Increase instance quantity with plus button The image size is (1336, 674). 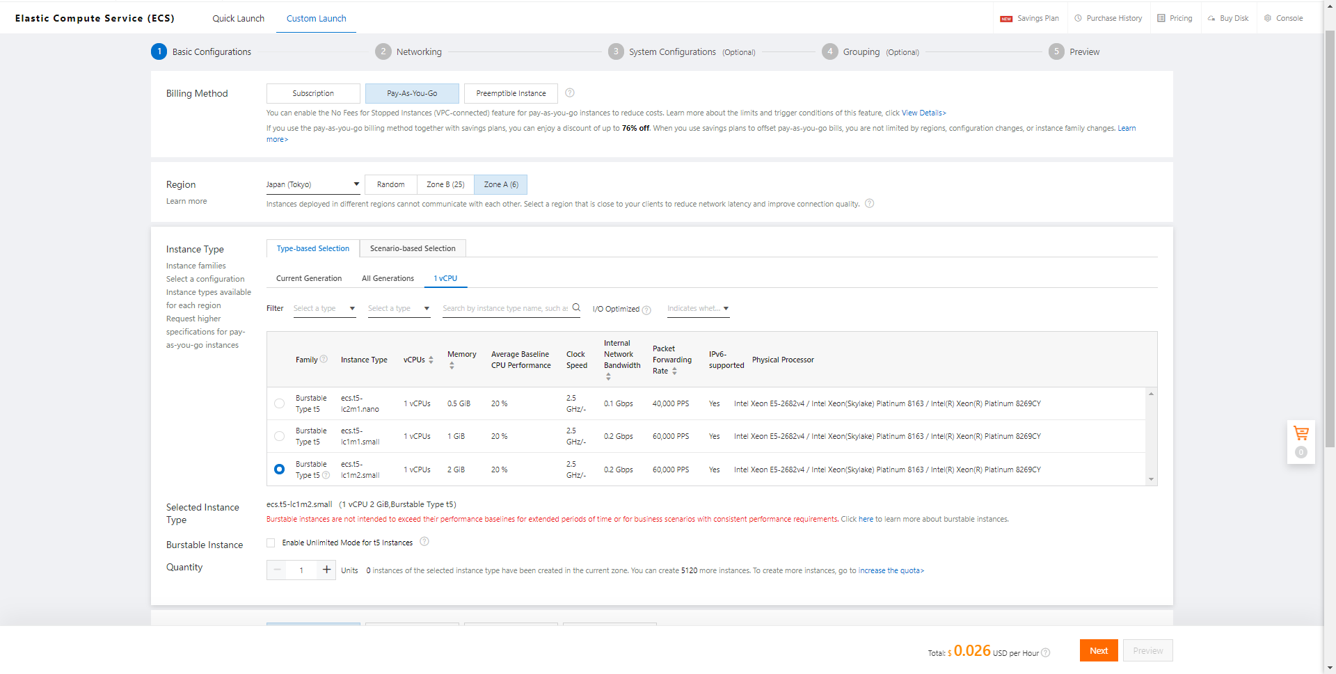[326, 570]
